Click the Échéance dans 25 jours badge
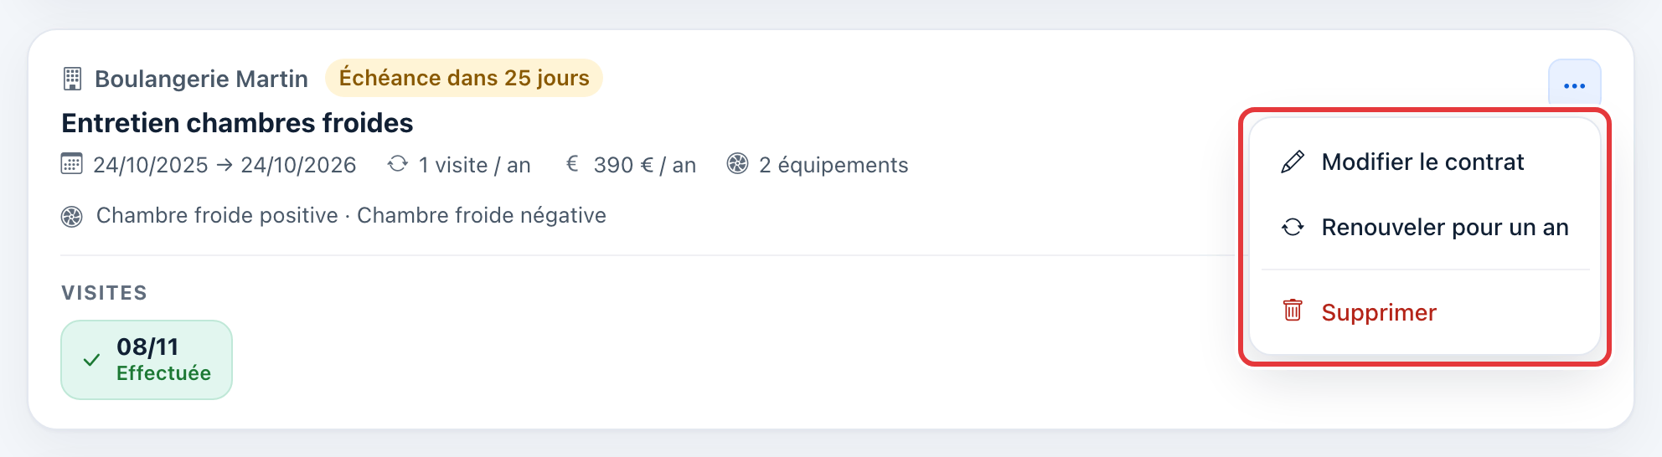This screenshot has width=1662, height=457. tap(464, 78)
